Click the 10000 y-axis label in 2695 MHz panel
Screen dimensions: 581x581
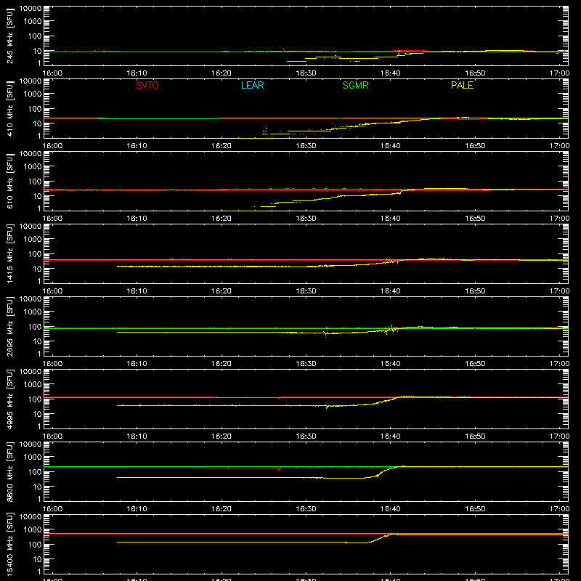[31, 299]
